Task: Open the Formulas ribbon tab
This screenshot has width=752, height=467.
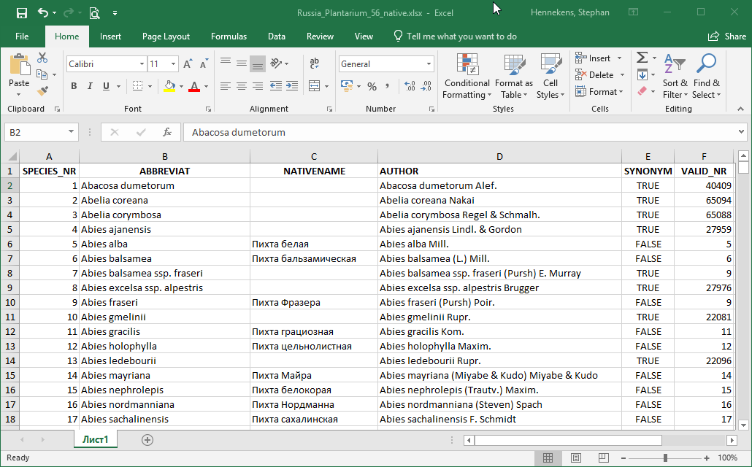Action: pos(229,36)
